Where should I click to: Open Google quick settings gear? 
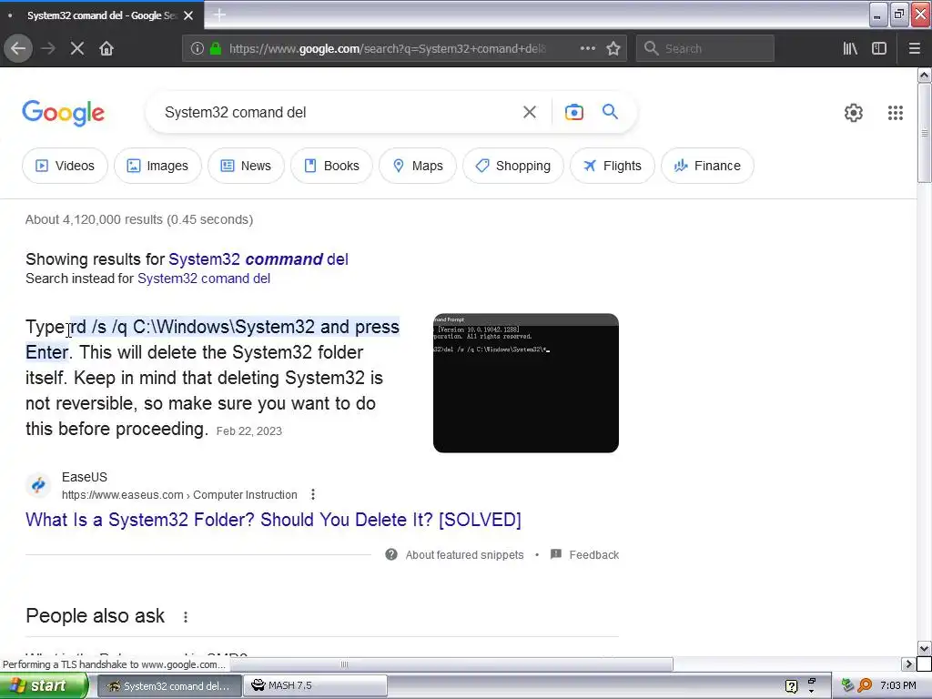click(x=854, y=113)
